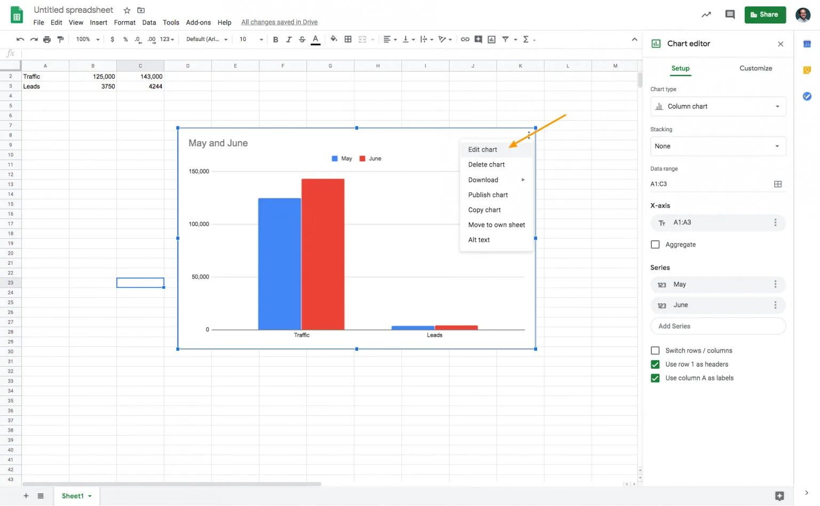Insert a comment from toolbar

(478, 39)
